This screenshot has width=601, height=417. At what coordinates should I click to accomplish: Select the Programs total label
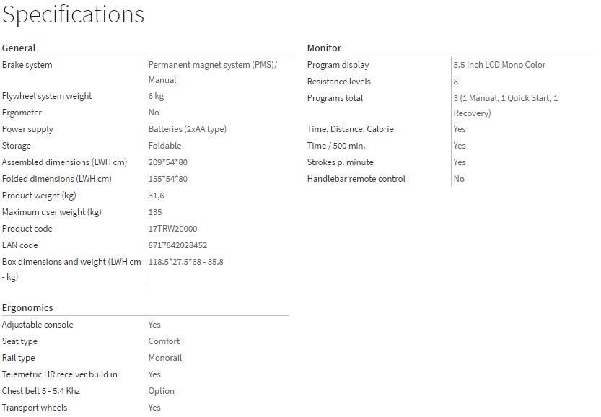335,98
